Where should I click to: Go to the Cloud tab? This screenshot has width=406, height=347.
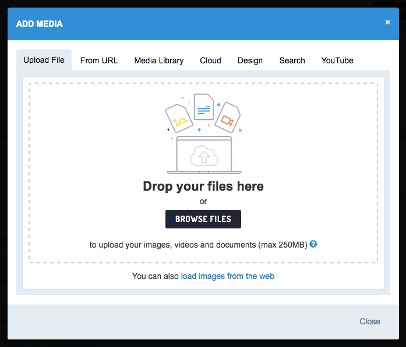(x=210, y=60)
